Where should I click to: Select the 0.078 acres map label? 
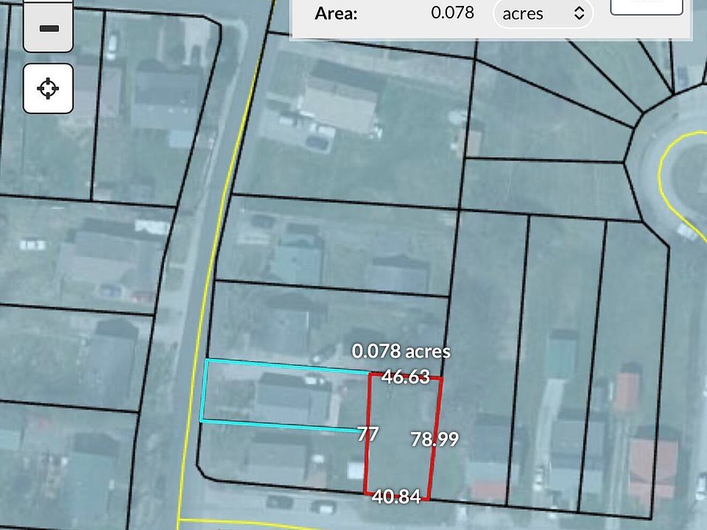[x=401, y=351]
